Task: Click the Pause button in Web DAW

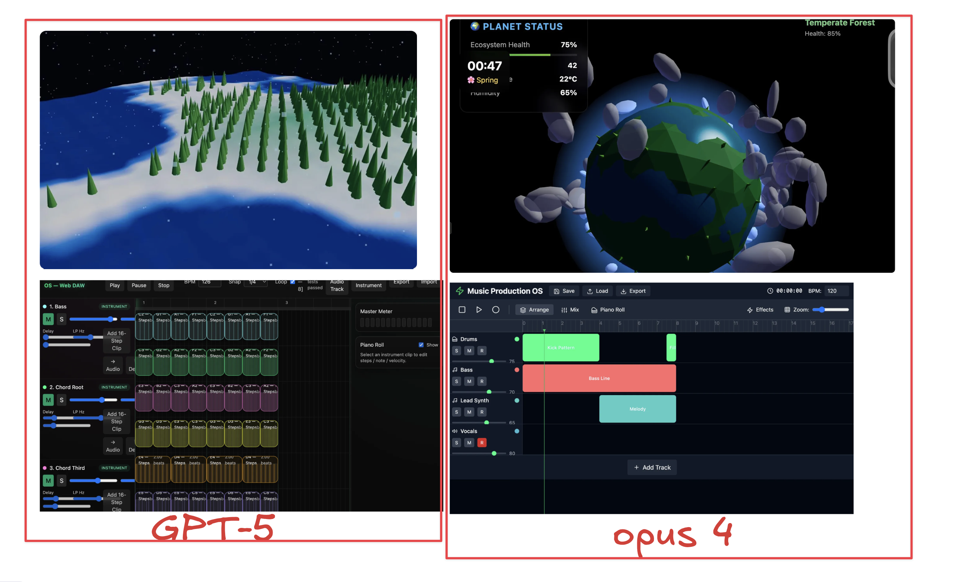Action: [139, 285]
